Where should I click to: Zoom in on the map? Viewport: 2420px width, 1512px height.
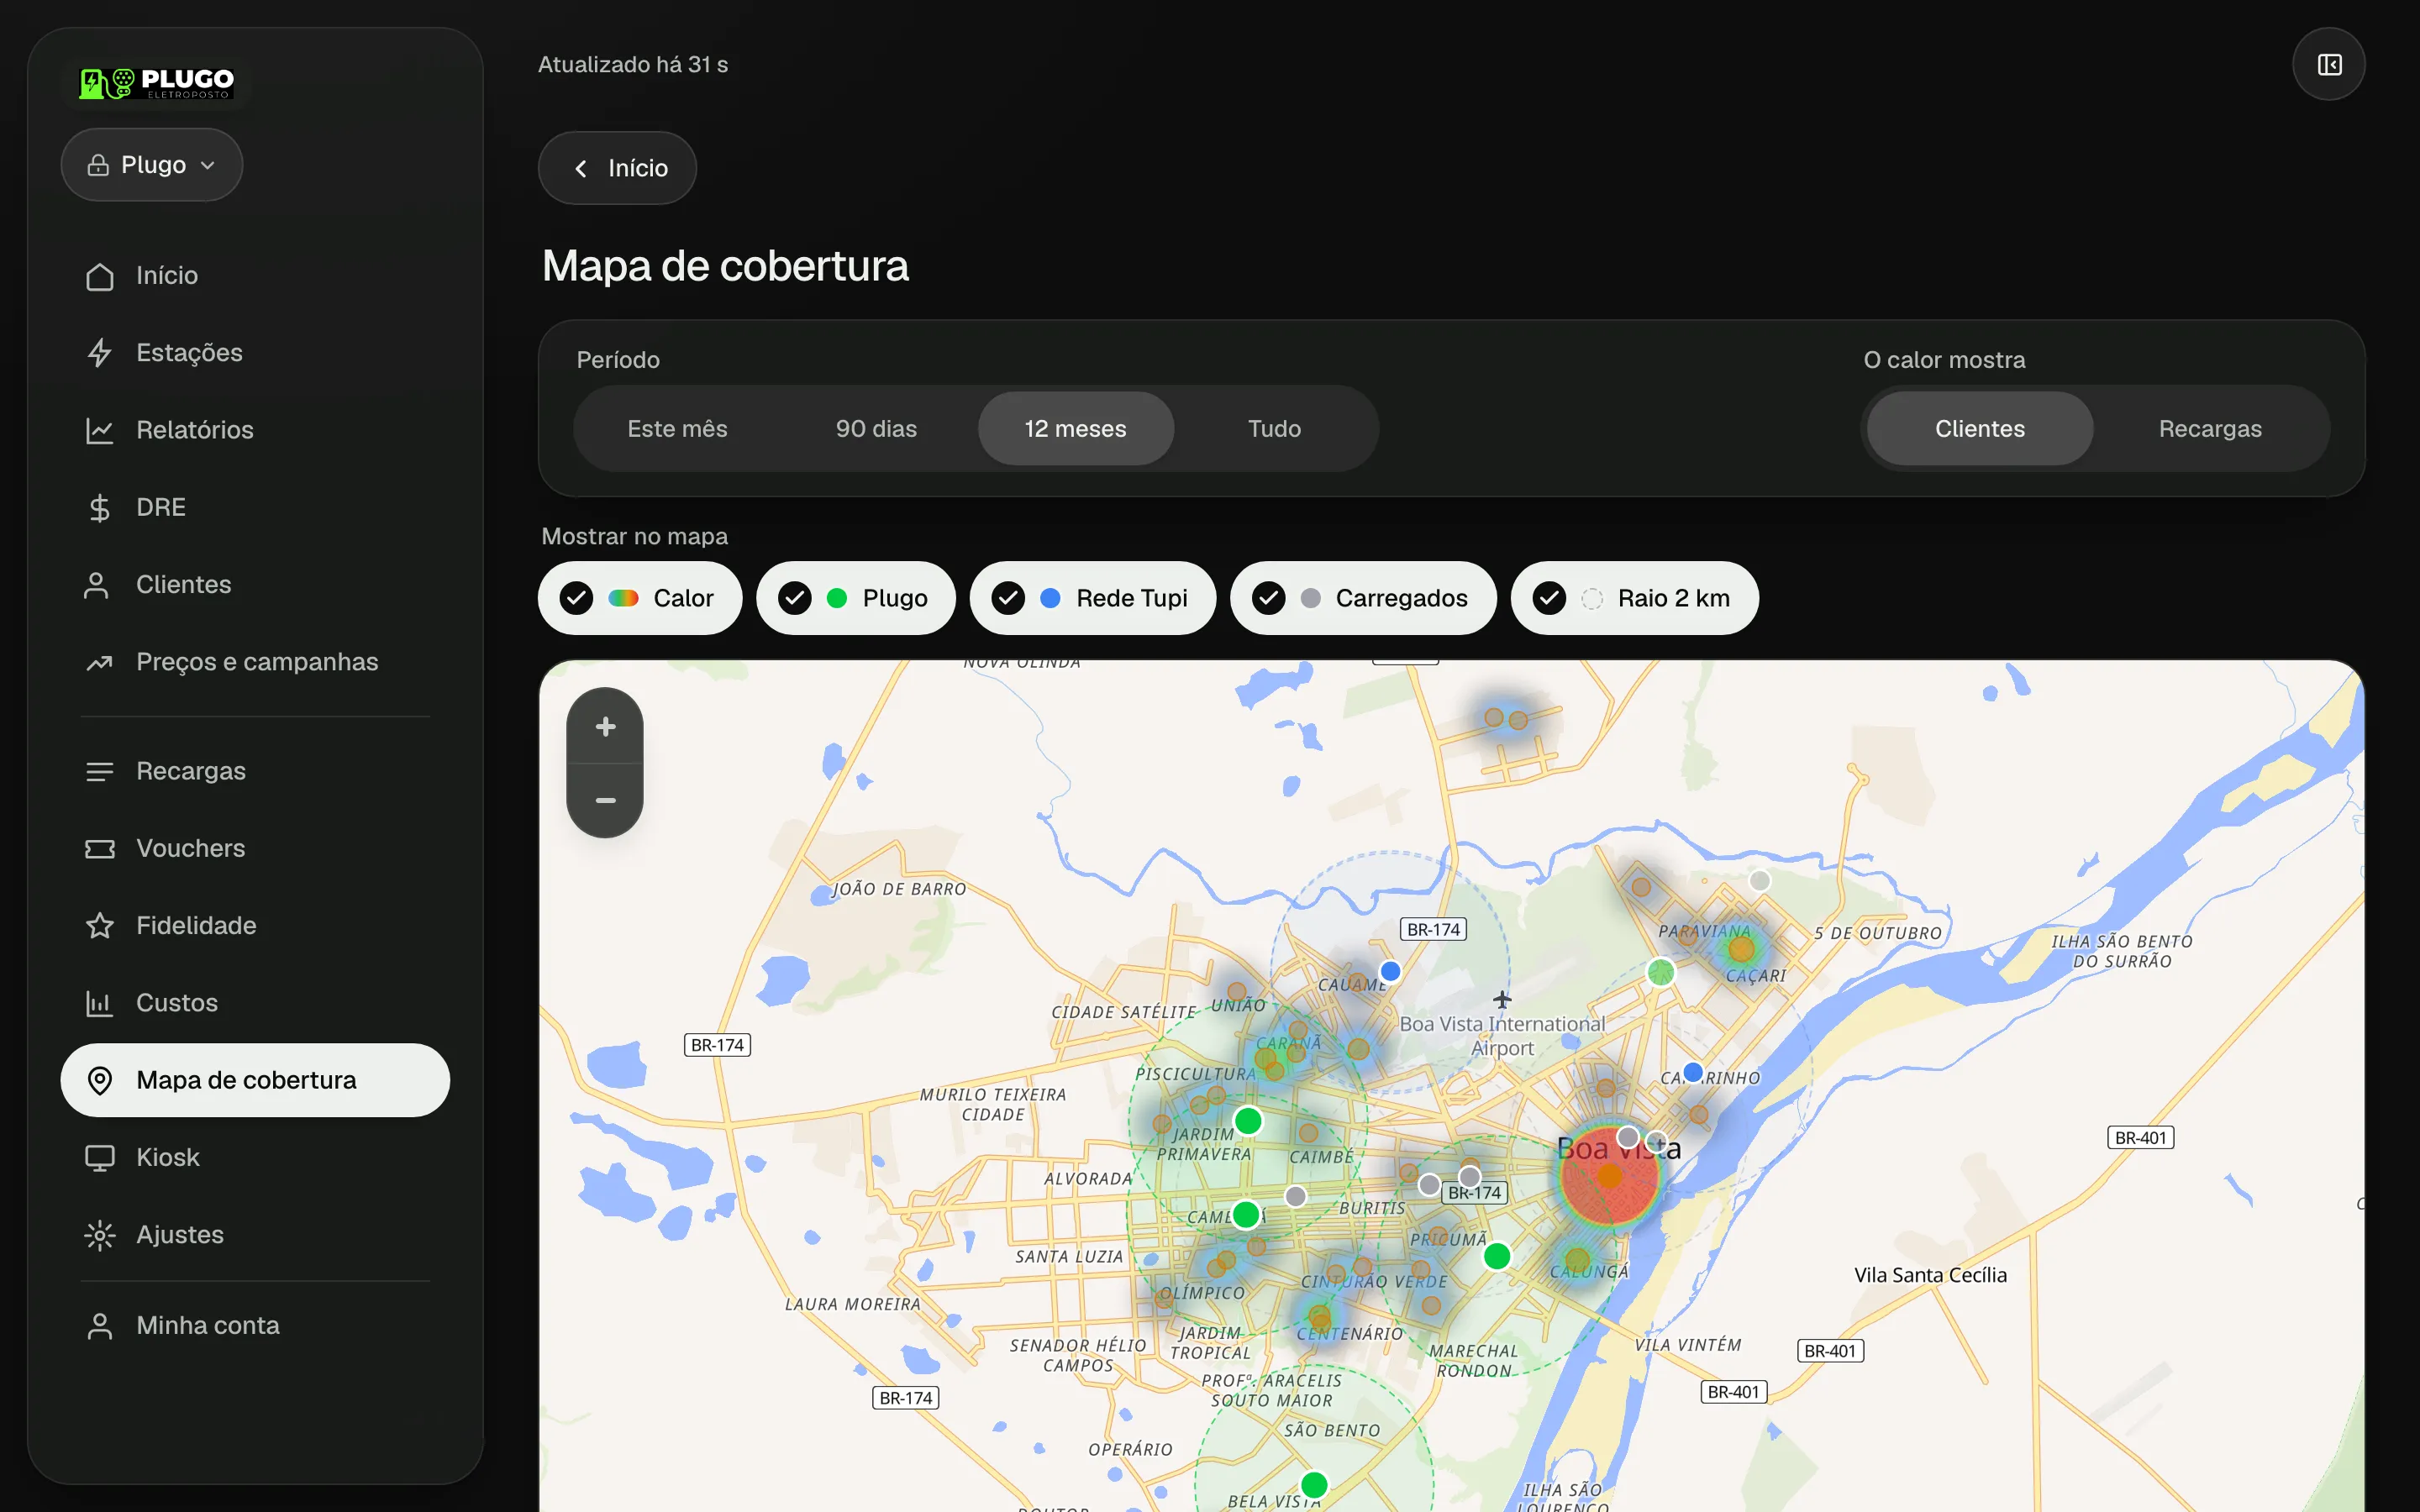coord(605,727)
